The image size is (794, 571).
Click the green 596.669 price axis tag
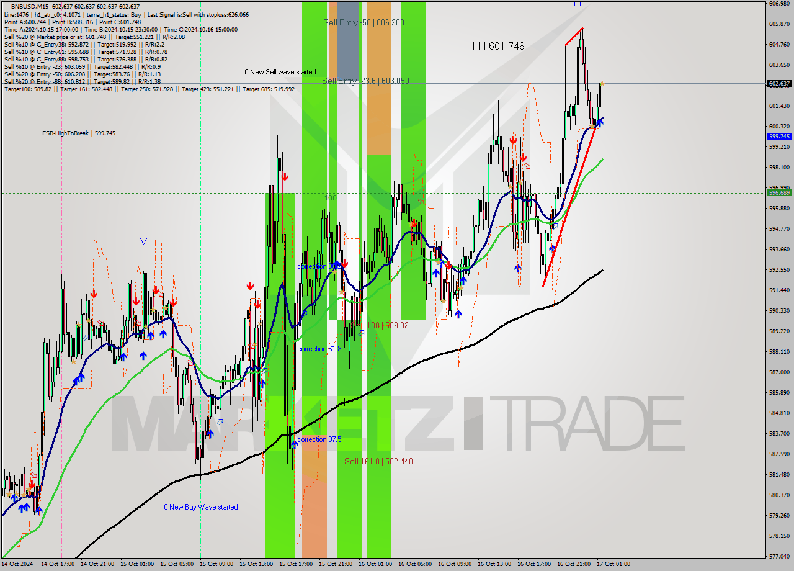779,192
